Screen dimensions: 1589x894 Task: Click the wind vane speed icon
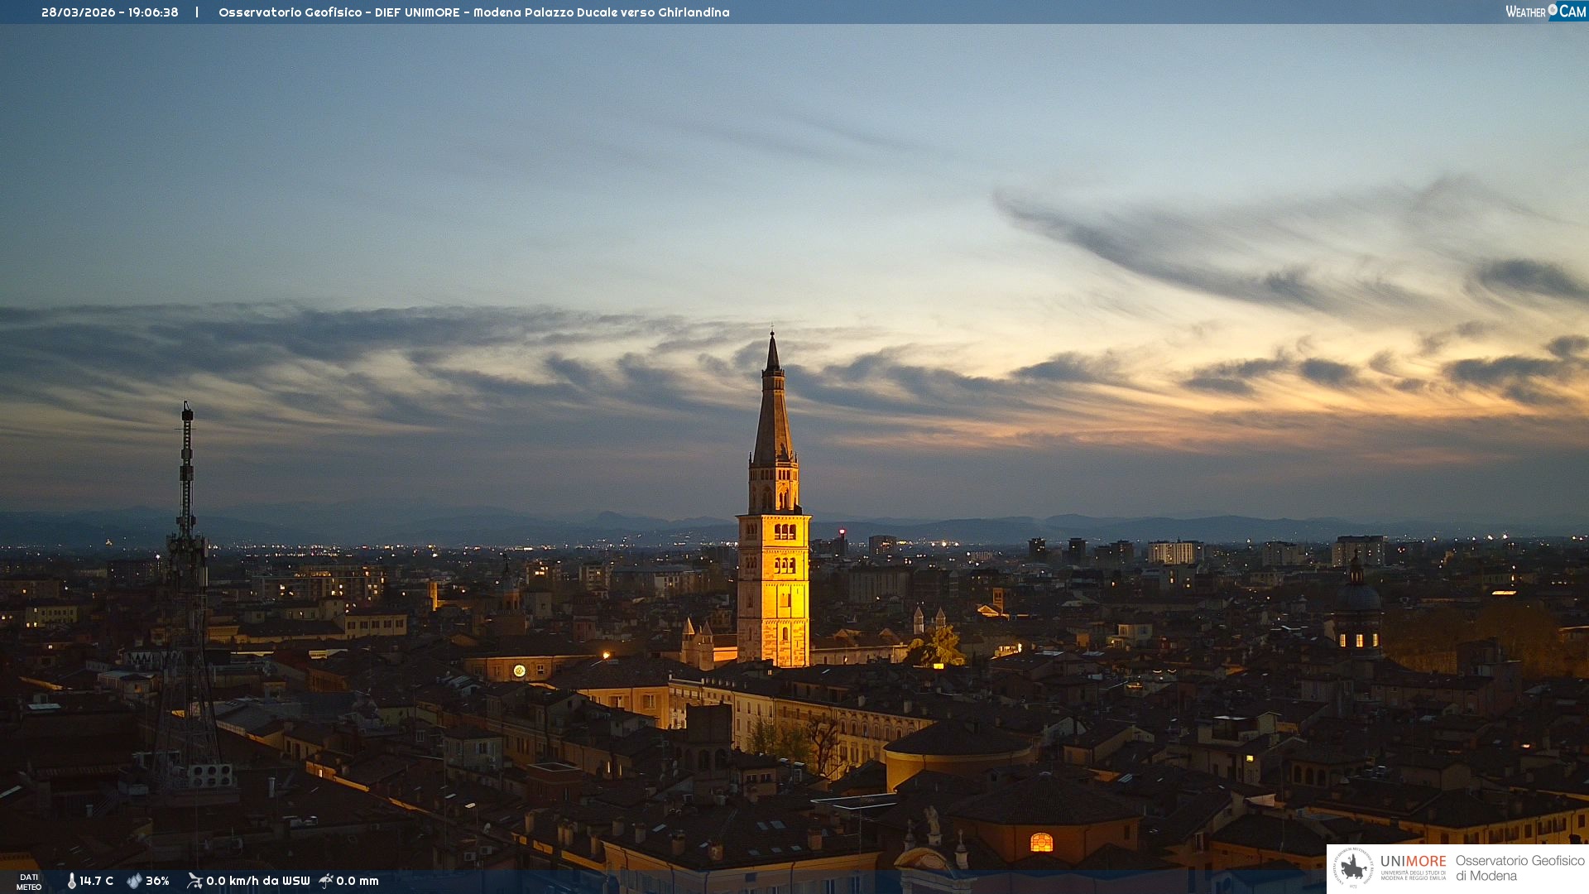[x=194, y=881]
